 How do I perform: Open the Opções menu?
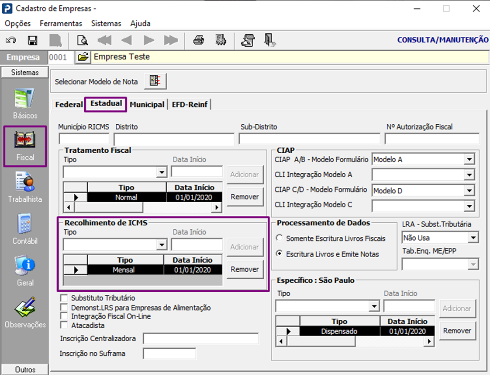pos(18,24)
